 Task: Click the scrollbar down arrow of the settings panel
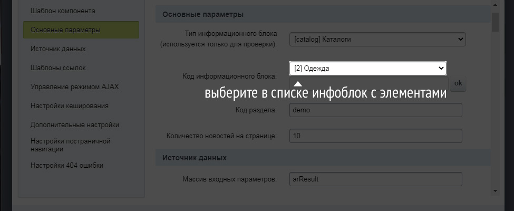495,190
